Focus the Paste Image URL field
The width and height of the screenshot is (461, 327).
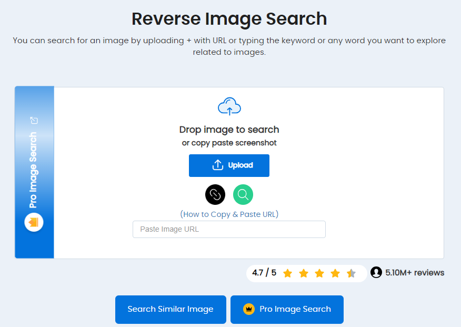click(229, 230)
